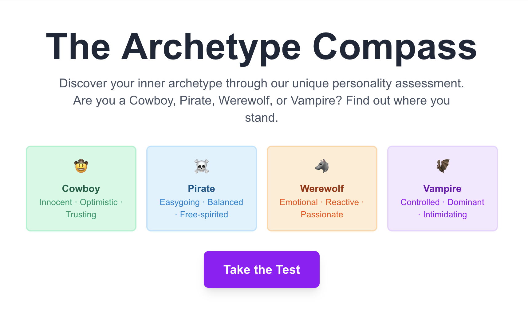Select the Pirate card title
Image resolution: width=528 pixels, height=309 pixels.
[x=202, y=189]
